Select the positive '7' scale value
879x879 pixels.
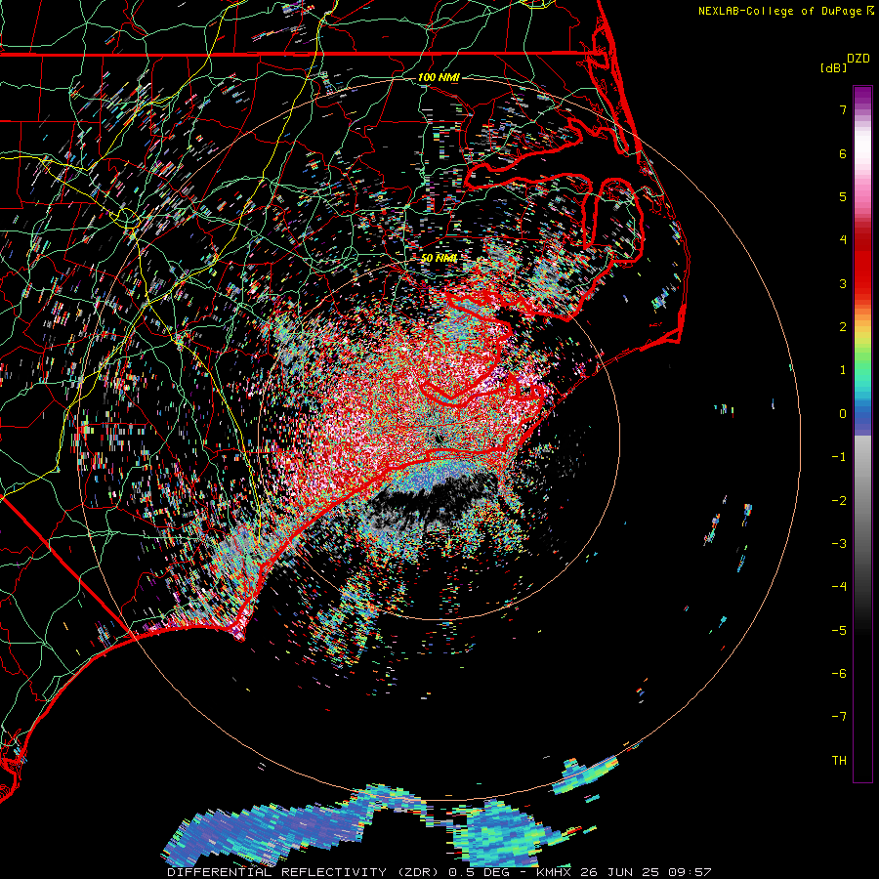843,109
